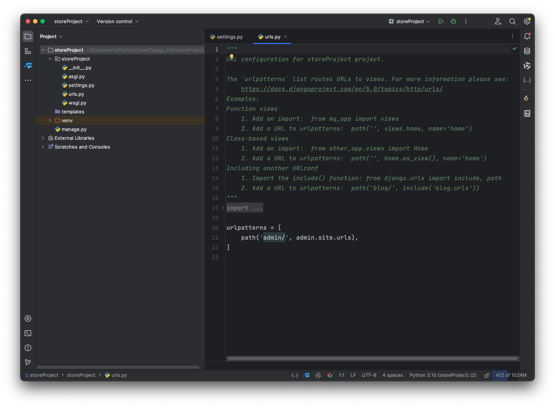Open the Problems tool window
The width and height of the screenshot is (555, 408).
click(x=28, y=348)
